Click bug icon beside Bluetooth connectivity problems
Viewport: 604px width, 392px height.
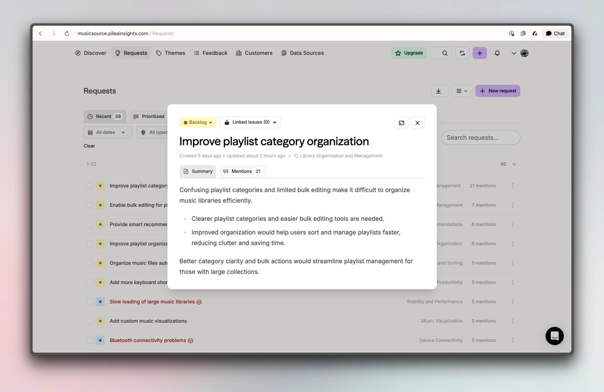pos(190,340)
